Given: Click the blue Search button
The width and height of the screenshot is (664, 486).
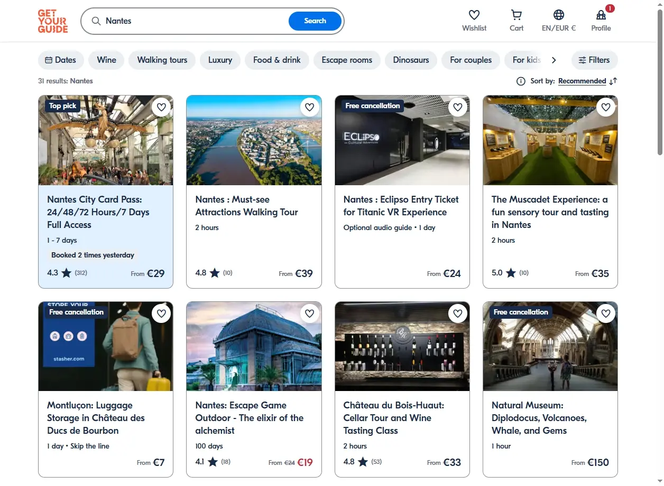Looking at the screenshot, I should tap(315, 21).
